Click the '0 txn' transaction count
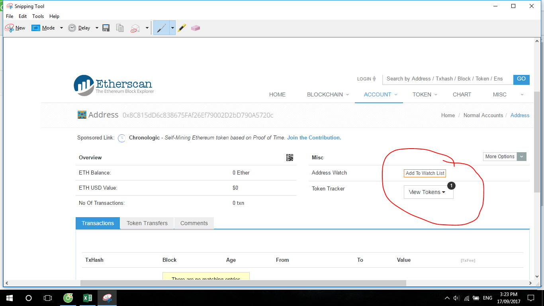Screen dimensions: 544x306 point(239,203)
